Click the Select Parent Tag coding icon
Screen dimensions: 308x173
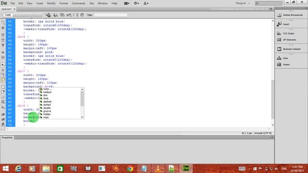tap(3, 52)
